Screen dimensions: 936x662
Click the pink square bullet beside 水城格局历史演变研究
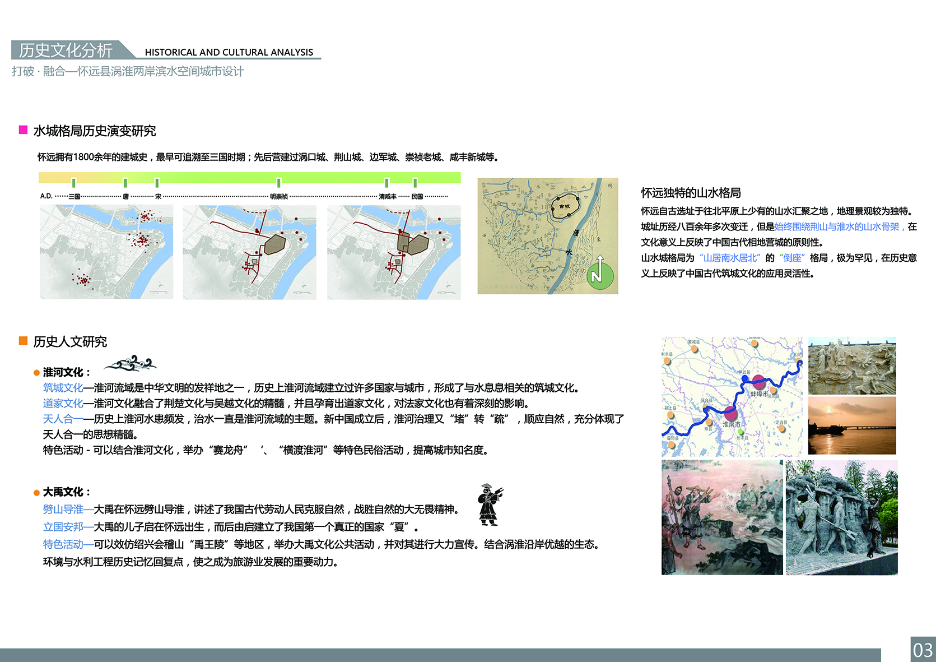coord(24,130)
